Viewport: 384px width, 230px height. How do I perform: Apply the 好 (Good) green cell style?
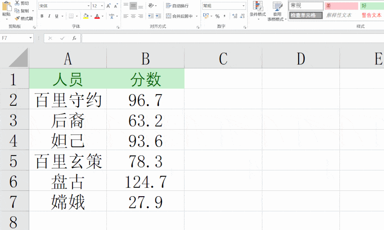[x=372, y=6]
